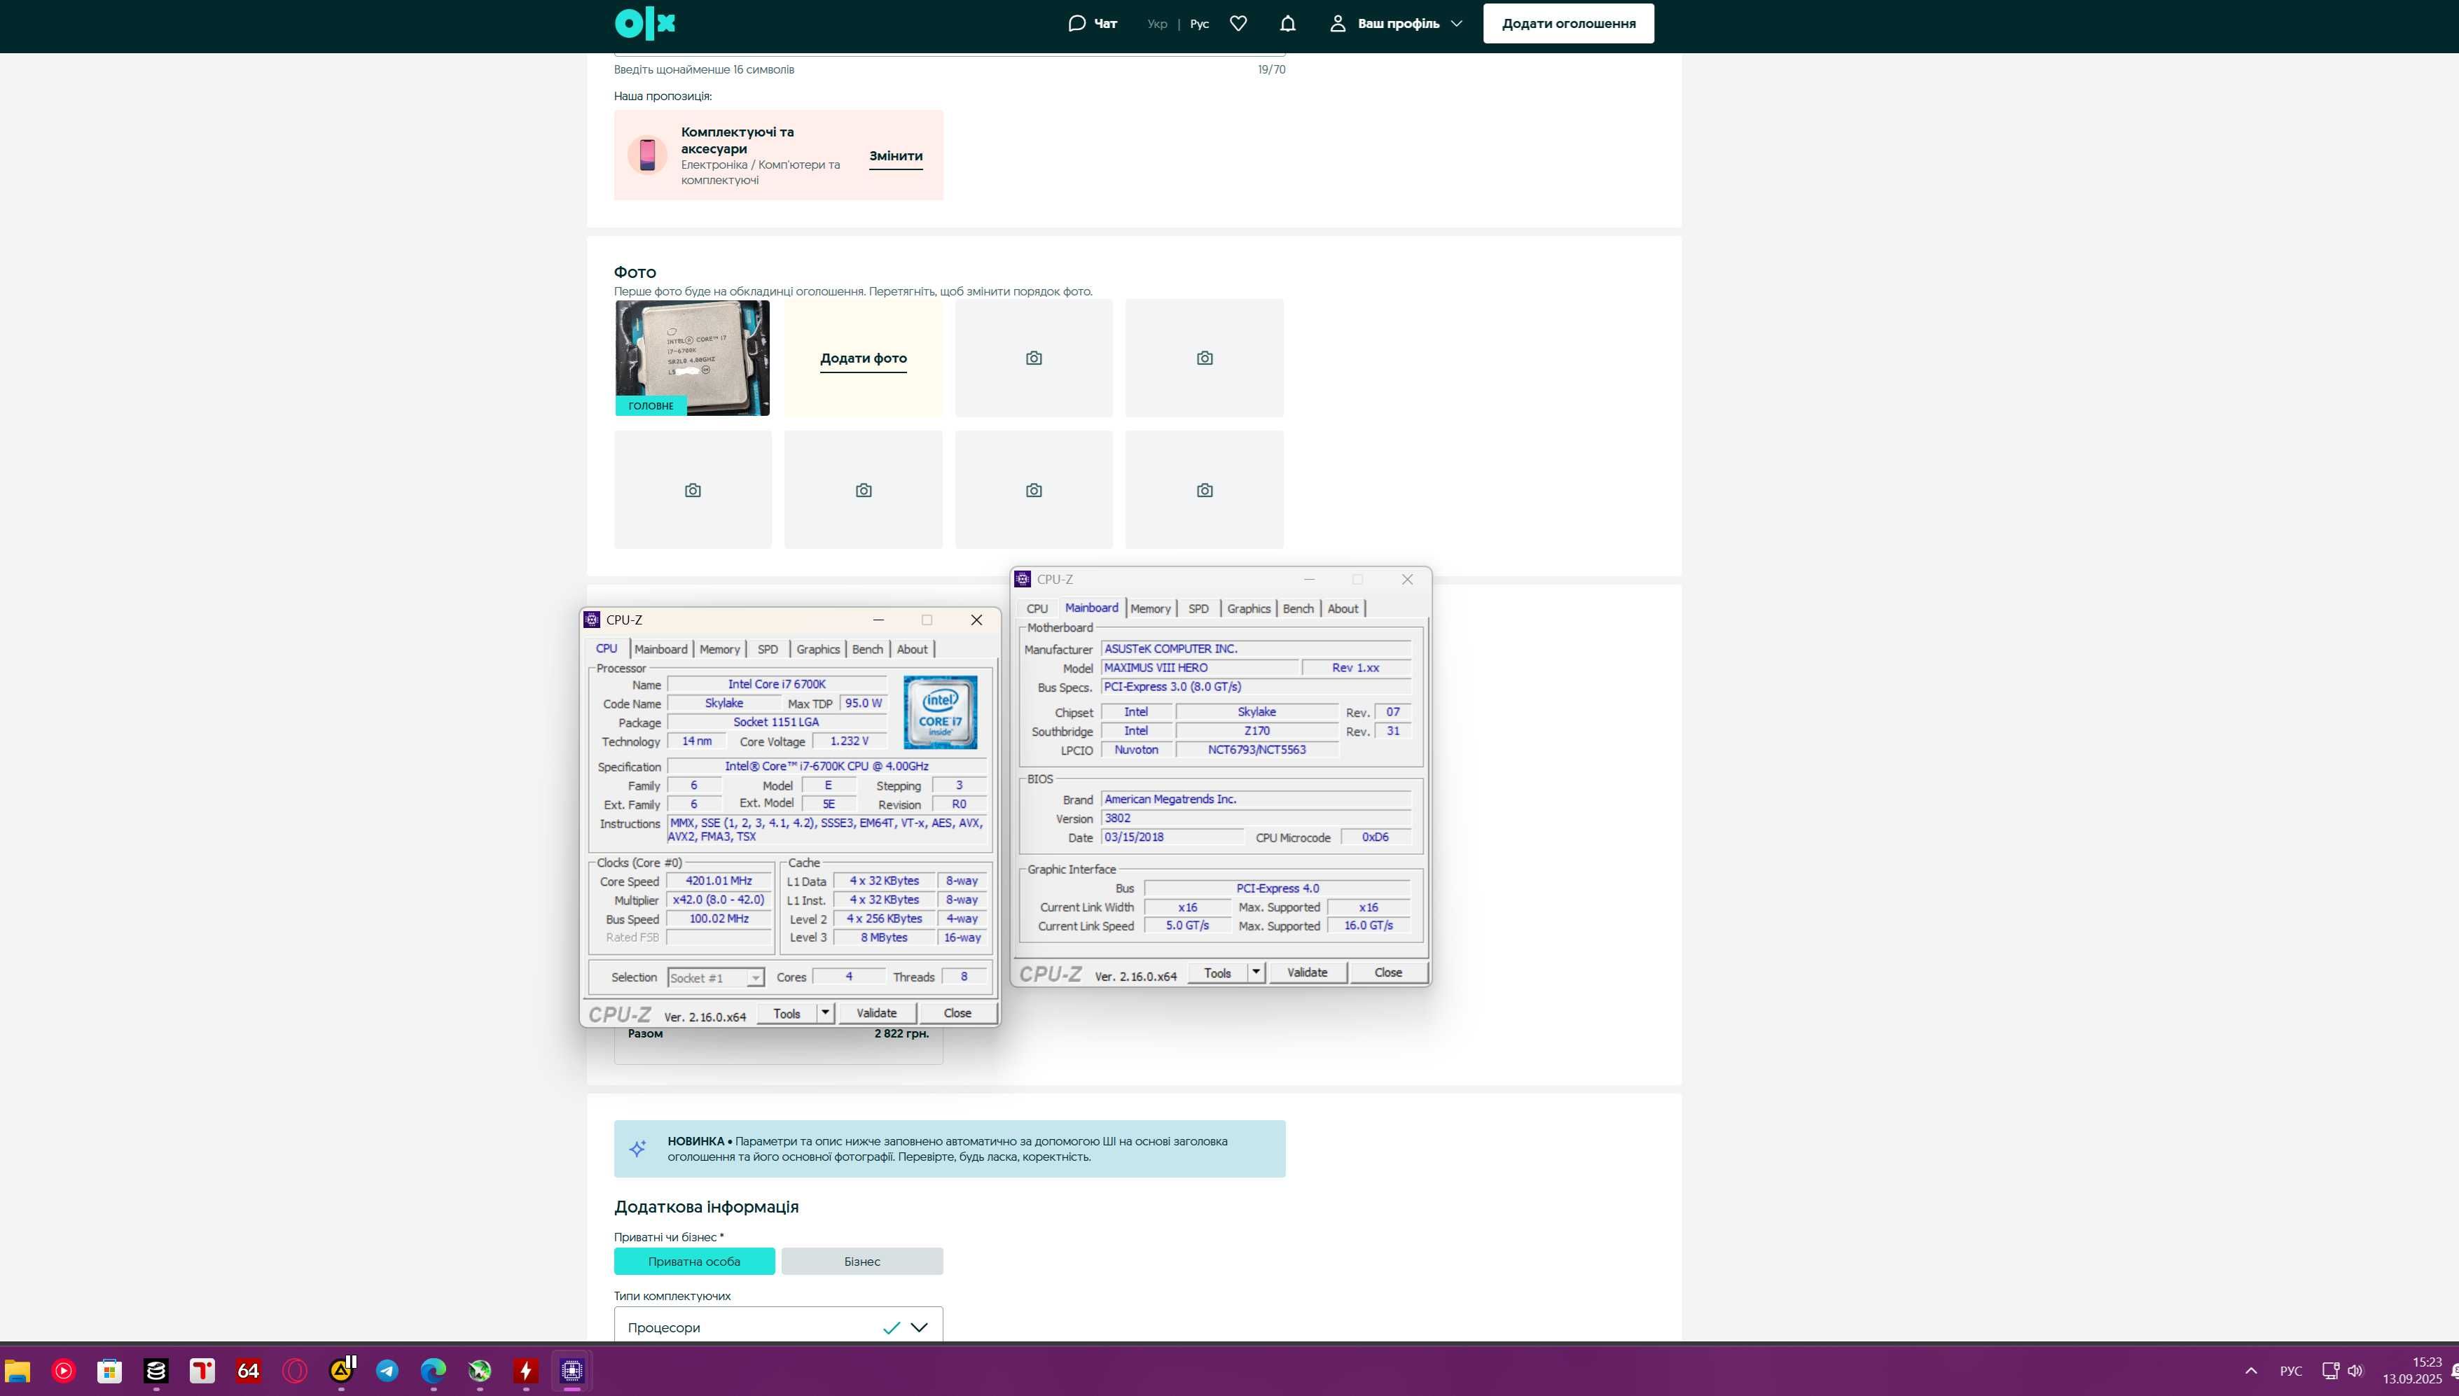This screenshot has height=1396, width=2459.
Task: Open Mainboard tab in CPU-Z processor window
Action: click(660, 649)
